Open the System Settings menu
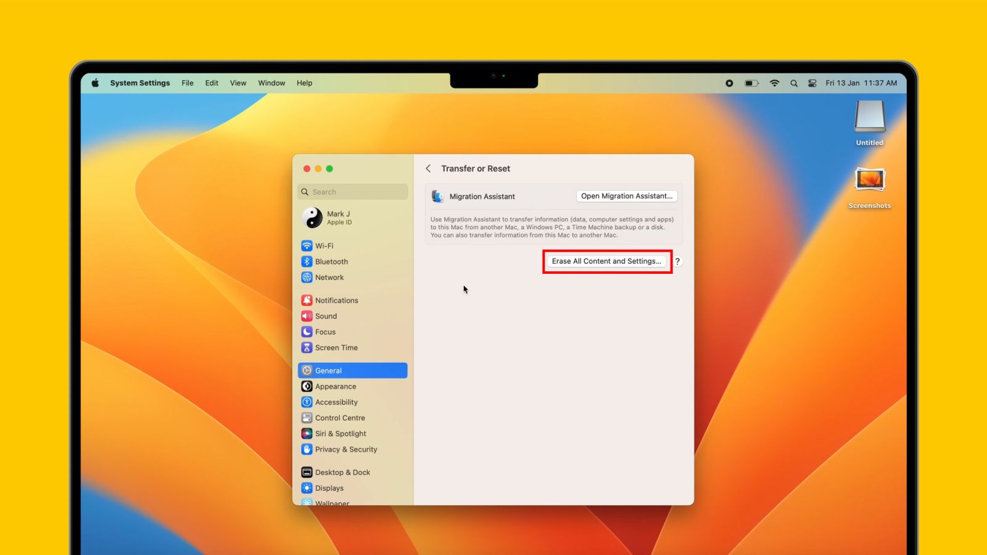Image resolution: width=987 pixels, height=555 pixels. 140,83
